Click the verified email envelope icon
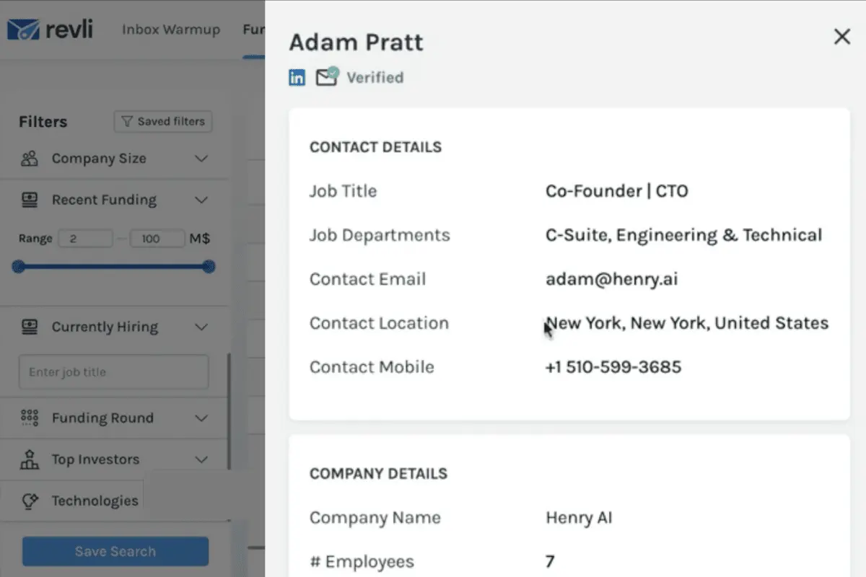The height and width of the screenshot is (577, 866). pyautogui.click(x=327, y=77)
